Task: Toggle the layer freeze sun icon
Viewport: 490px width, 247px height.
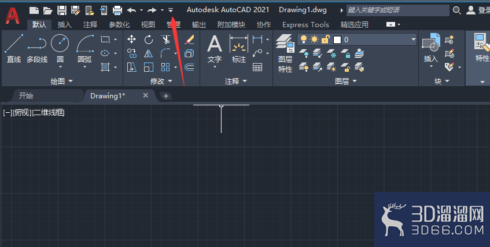Action: point(314,39)
